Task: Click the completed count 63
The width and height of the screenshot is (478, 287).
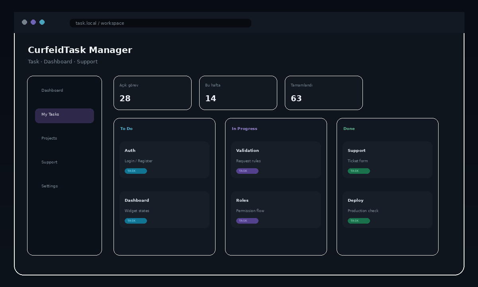Action: point(296,98)
